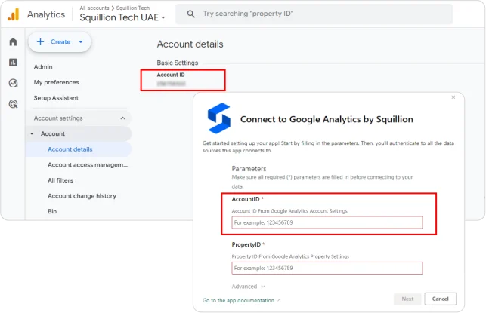Click the Parameters heading in dialog
The height and width of the screenshot is (313, 486).
tap(249, 169)
